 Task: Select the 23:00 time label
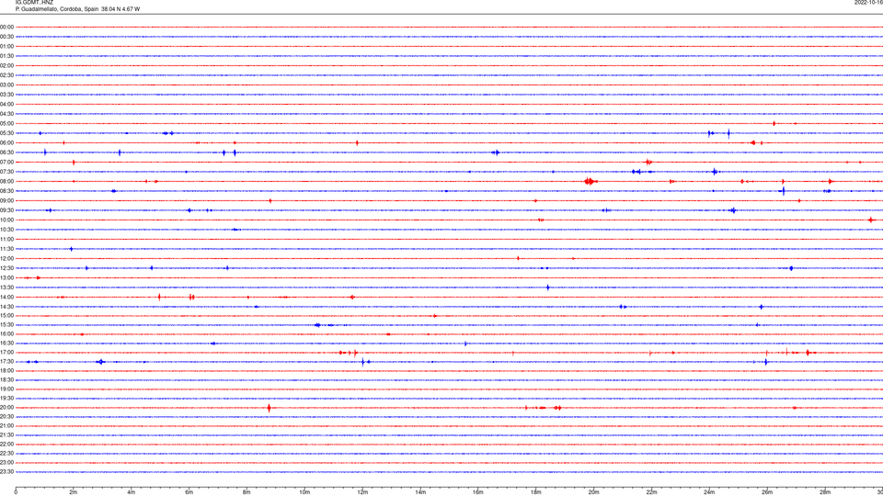tap(6, 463)
